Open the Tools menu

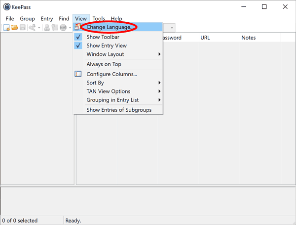[x=99, y=19]
